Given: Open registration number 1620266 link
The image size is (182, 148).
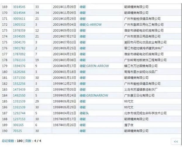Looking at the screenshot, I should pyautogui.click(x=19, y=72).
